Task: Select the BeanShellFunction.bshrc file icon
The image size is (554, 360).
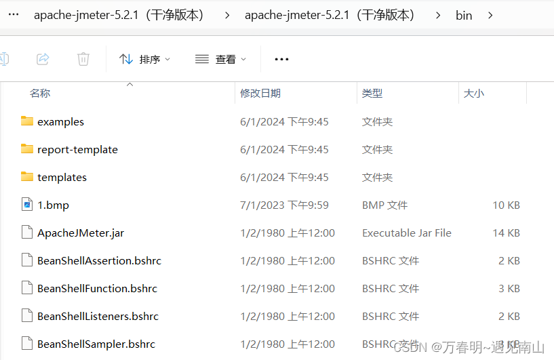Action: (27, 288)
